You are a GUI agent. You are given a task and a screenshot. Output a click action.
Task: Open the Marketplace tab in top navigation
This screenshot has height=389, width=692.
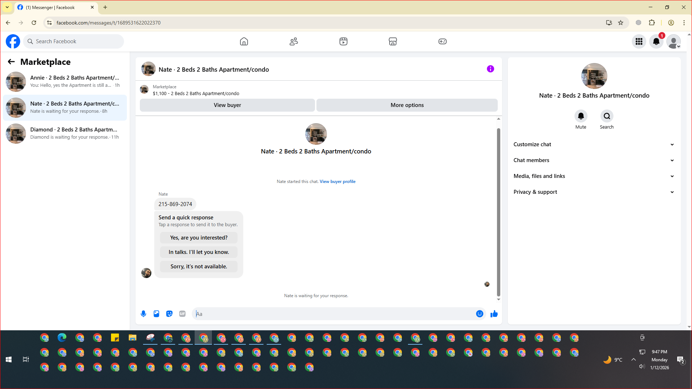pyautogui.click(x=392, y=41)
